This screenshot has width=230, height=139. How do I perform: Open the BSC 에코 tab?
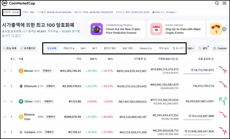[128, 48]
